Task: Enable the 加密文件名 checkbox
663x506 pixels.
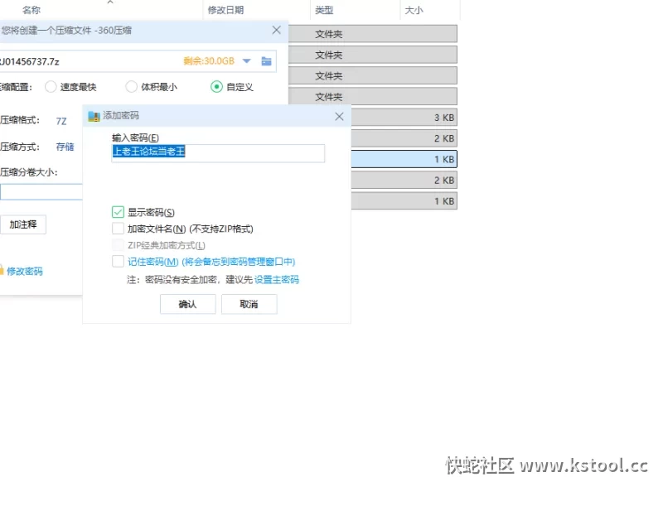Action: point(118,229)
